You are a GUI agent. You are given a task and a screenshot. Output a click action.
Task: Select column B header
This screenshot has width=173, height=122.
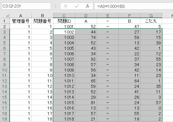[x=42, y=16]
